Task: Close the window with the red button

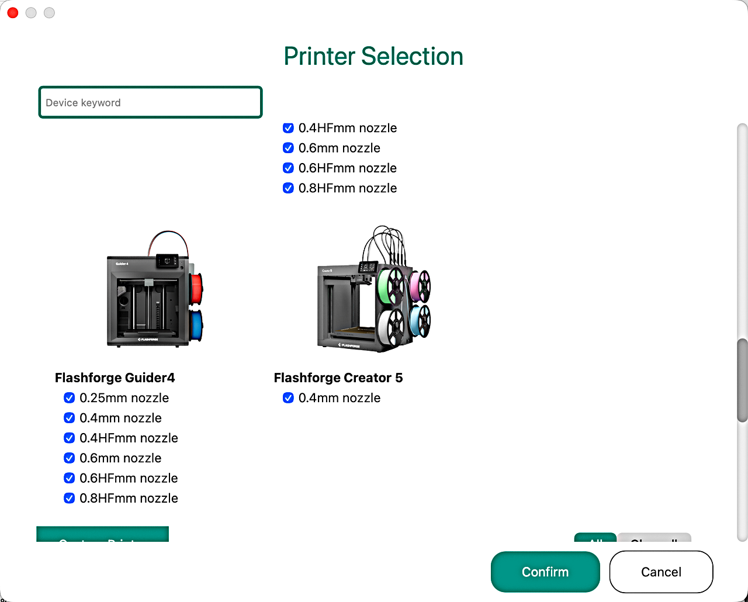Action: coord(13,13)
